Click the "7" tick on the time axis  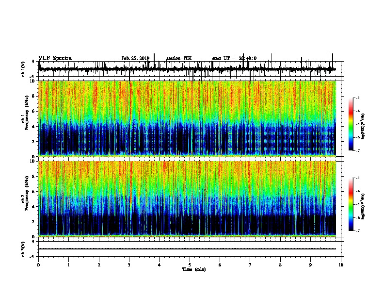250,265
